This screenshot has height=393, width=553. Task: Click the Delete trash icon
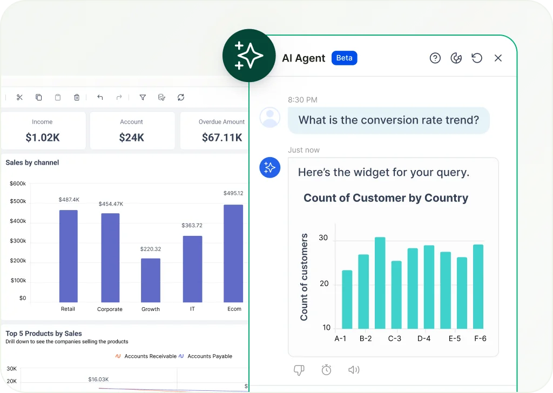click(77, 97)
